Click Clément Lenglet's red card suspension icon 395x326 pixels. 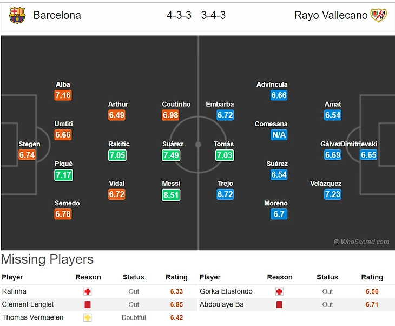coord(88,304)
